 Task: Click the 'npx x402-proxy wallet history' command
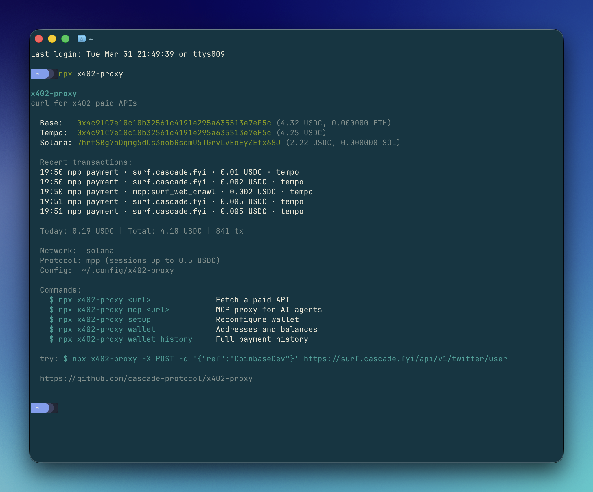click(125, 339)
